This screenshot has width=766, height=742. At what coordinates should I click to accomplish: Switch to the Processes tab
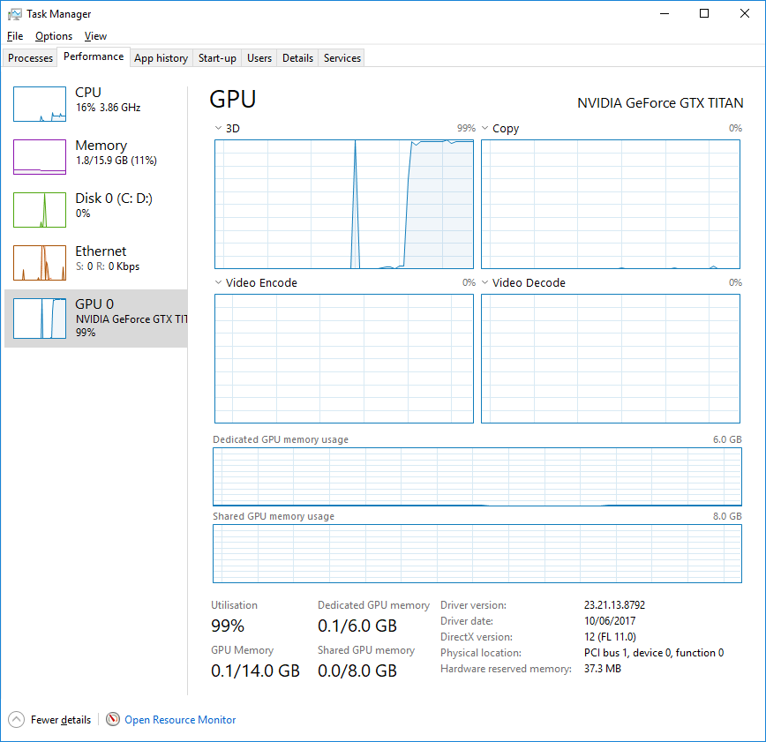(x=30, y=58)
